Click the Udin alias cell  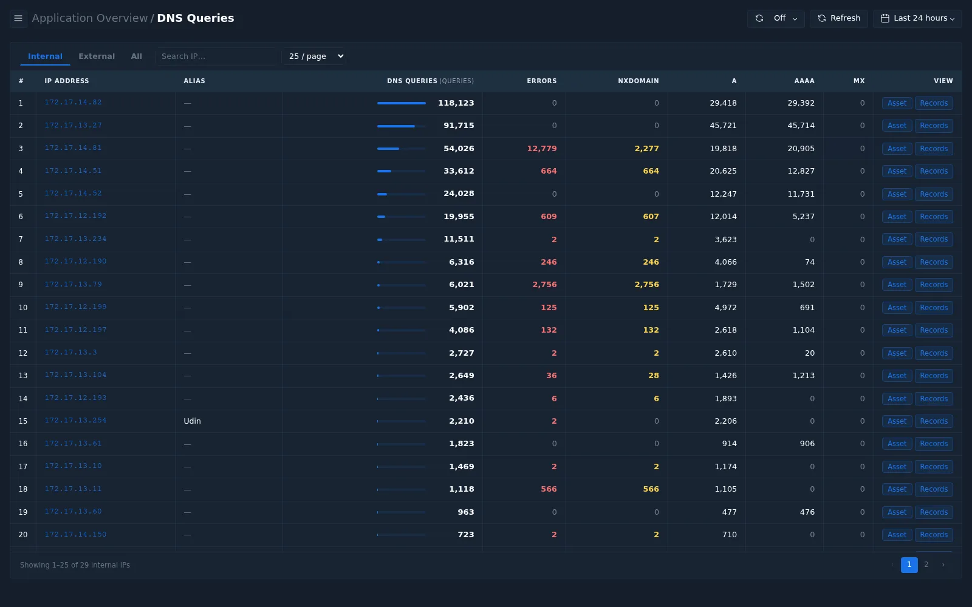pyautogui.click(x=192, y=421)
